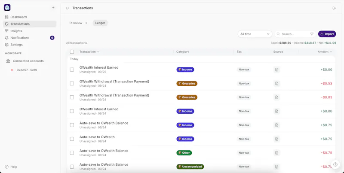Click the Uncategorized category tag

(x=190, y=167)
